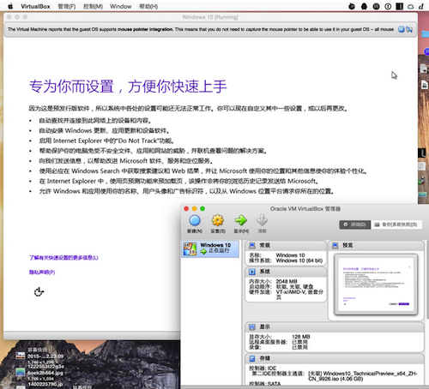Switch to Snapshots (备份[系统快照]) view toggle
Viewport: 429px width, 389px height.
(396, 224)
